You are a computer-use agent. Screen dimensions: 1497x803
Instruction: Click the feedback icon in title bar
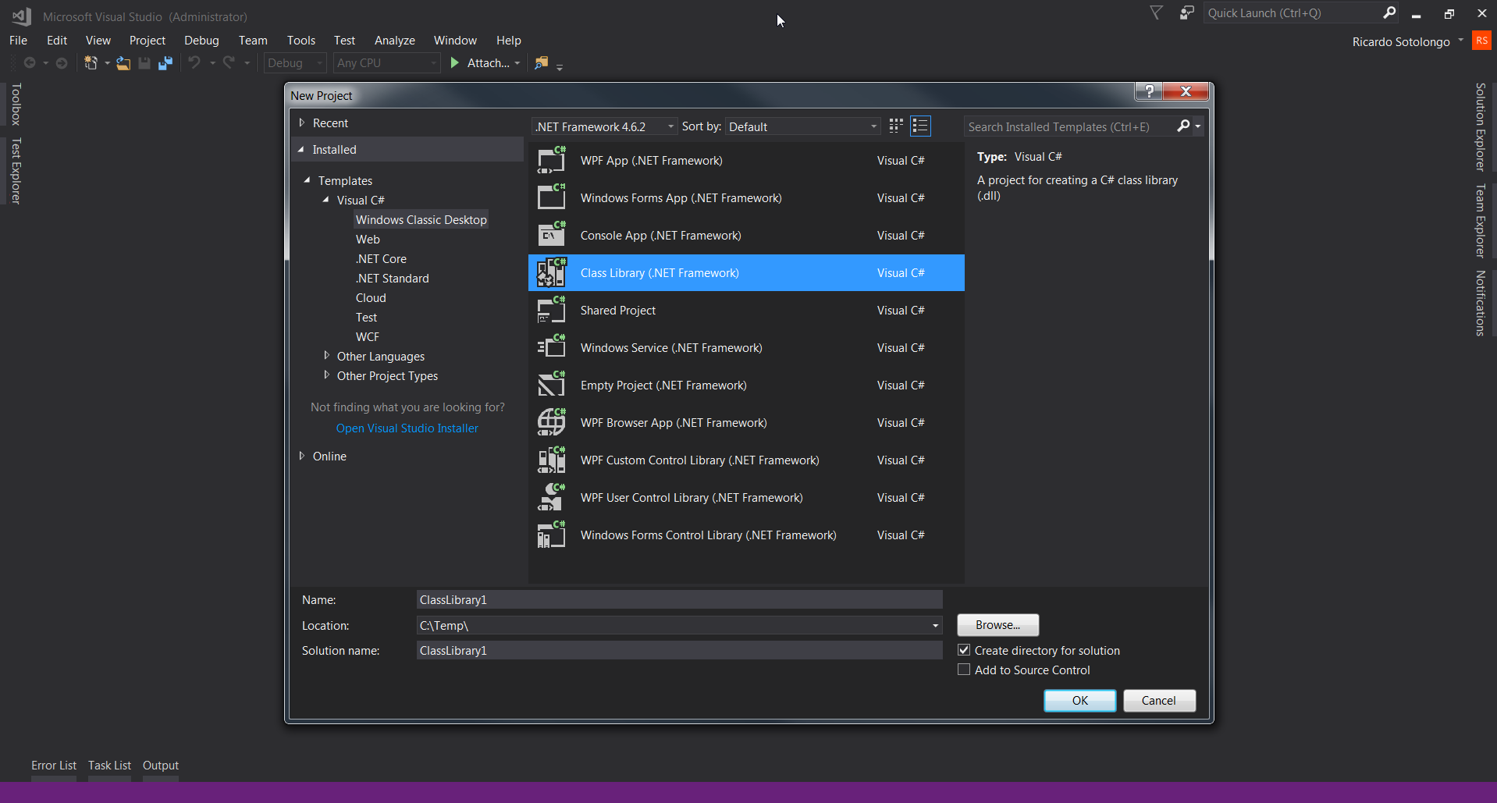coord(1186,12)
